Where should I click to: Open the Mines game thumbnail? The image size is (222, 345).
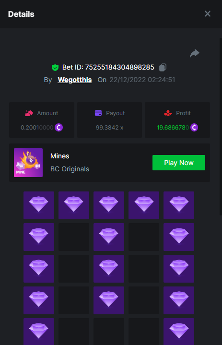coord(28,163)
